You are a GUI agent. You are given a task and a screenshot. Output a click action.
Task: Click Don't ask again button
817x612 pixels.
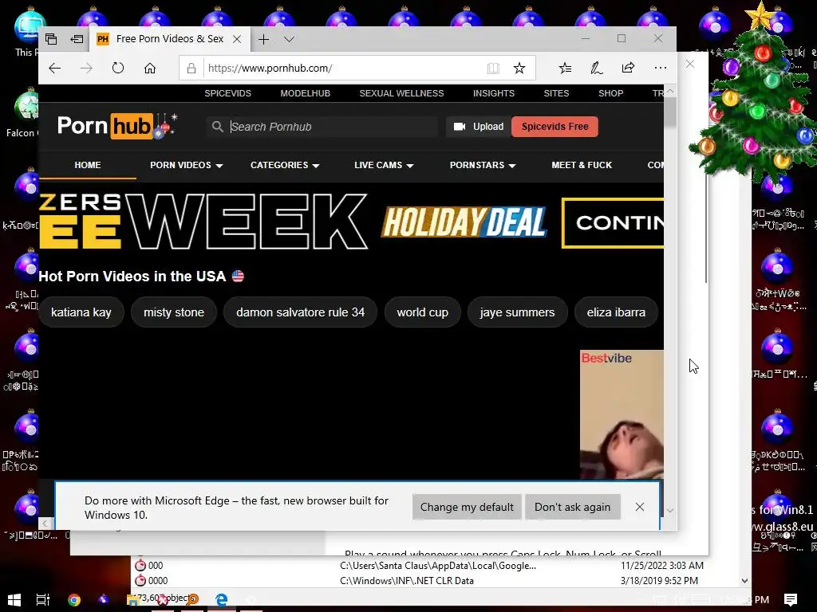(x=573, y=507)
